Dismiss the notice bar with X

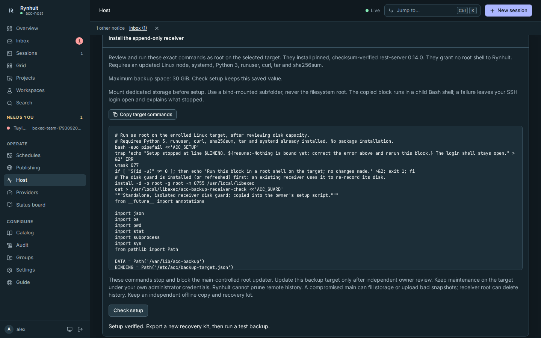[157, 29]
